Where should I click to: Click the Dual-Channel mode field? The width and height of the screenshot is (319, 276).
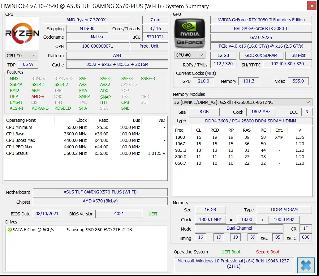(x=239, y=228)
